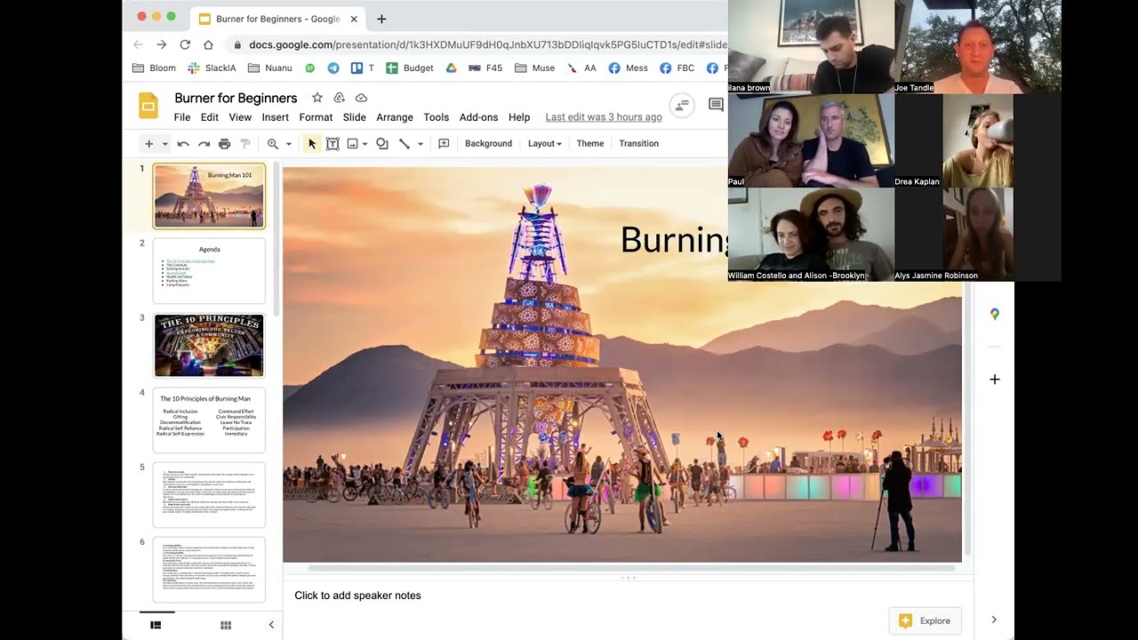Open the insert image dropdown arrow

point(365,144)
